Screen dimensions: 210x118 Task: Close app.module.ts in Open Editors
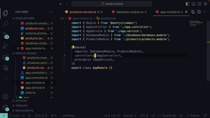(18, 48)
